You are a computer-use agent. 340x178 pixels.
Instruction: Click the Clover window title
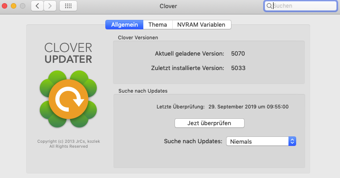tap(168, 6)
